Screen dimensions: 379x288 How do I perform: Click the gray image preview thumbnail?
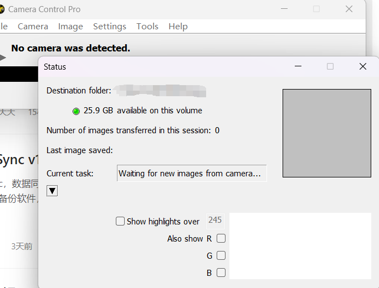327,133
